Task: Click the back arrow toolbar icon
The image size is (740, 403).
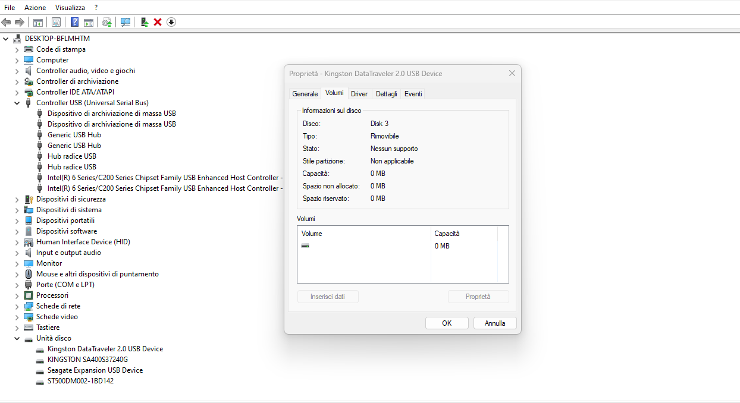Action: click(x=7, y=22)
